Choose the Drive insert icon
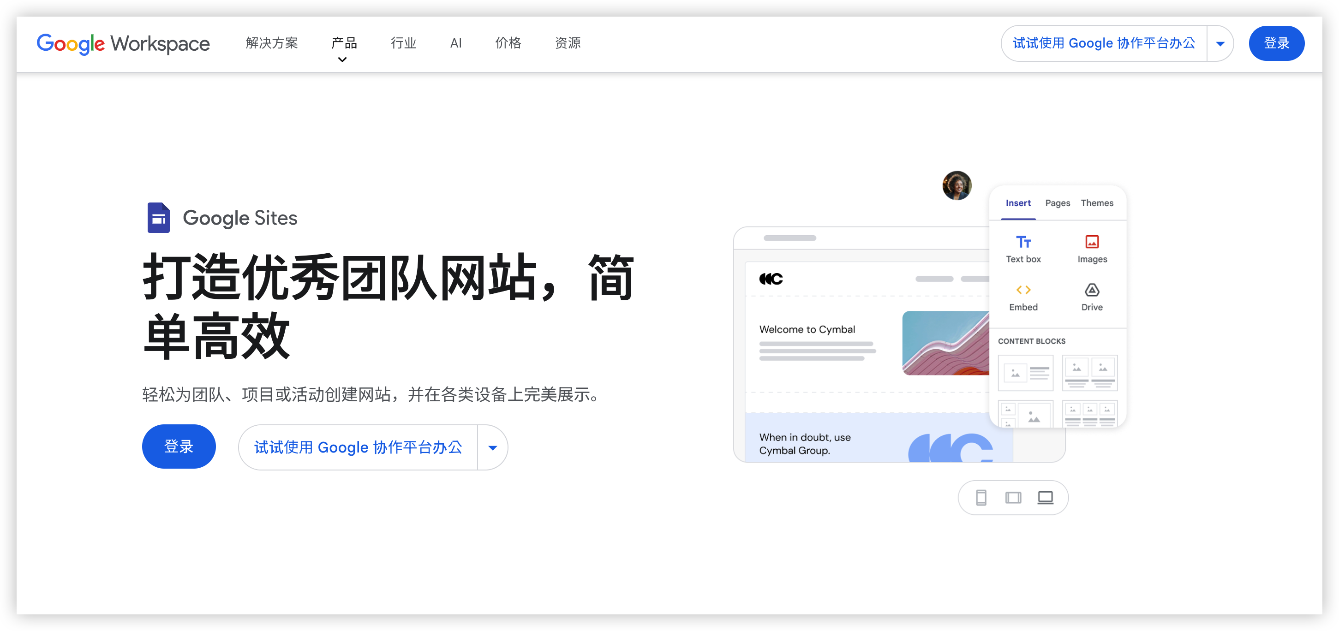This screenshot has height=631, width=1339. click(1092, 290)
